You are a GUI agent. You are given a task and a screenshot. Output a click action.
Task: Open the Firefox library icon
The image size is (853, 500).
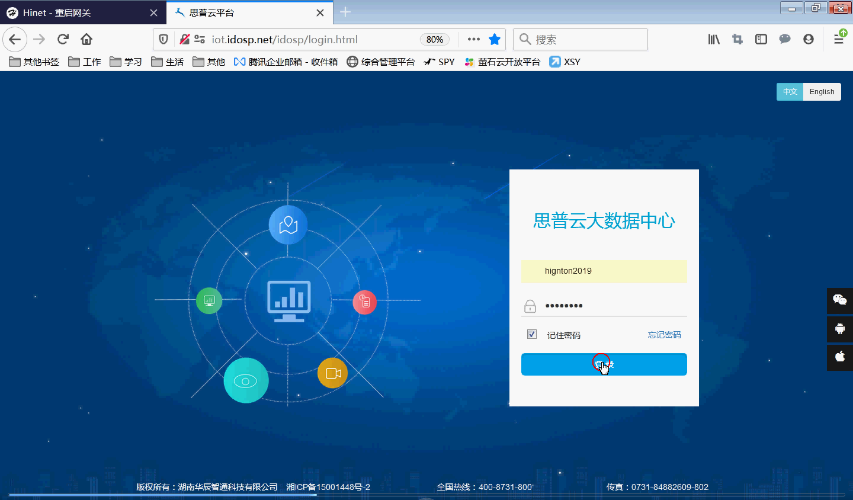714,40
